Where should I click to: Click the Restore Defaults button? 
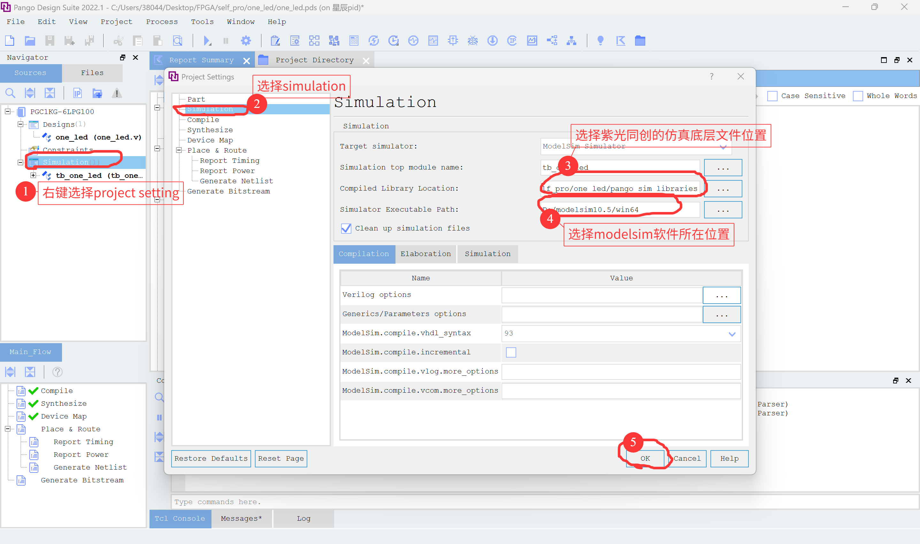pyautogui.click(x=211, y=458)
